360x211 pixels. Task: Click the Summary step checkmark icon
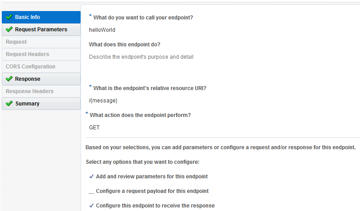9,104
